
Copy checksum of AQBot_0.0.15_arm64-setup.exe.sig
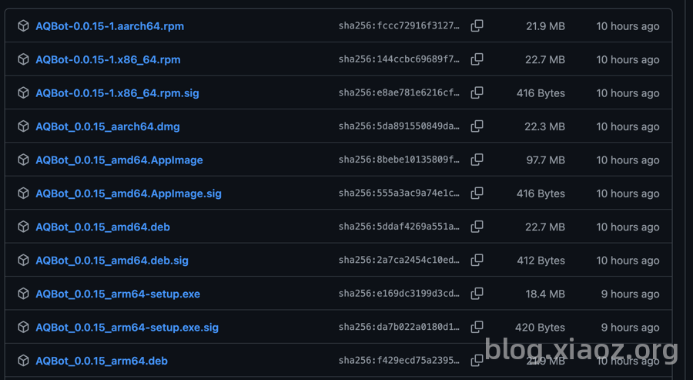click(x=477, y=328)
